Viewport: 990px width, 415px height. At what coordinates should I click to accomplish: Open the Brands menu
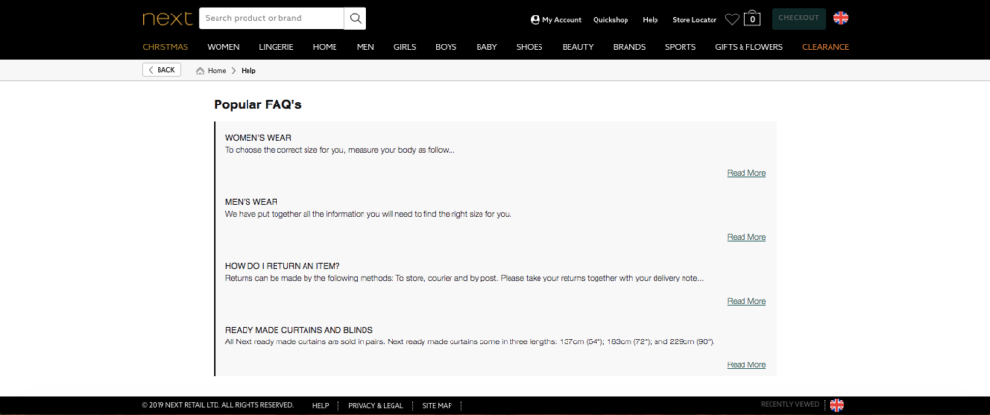(x=628, y=47)
